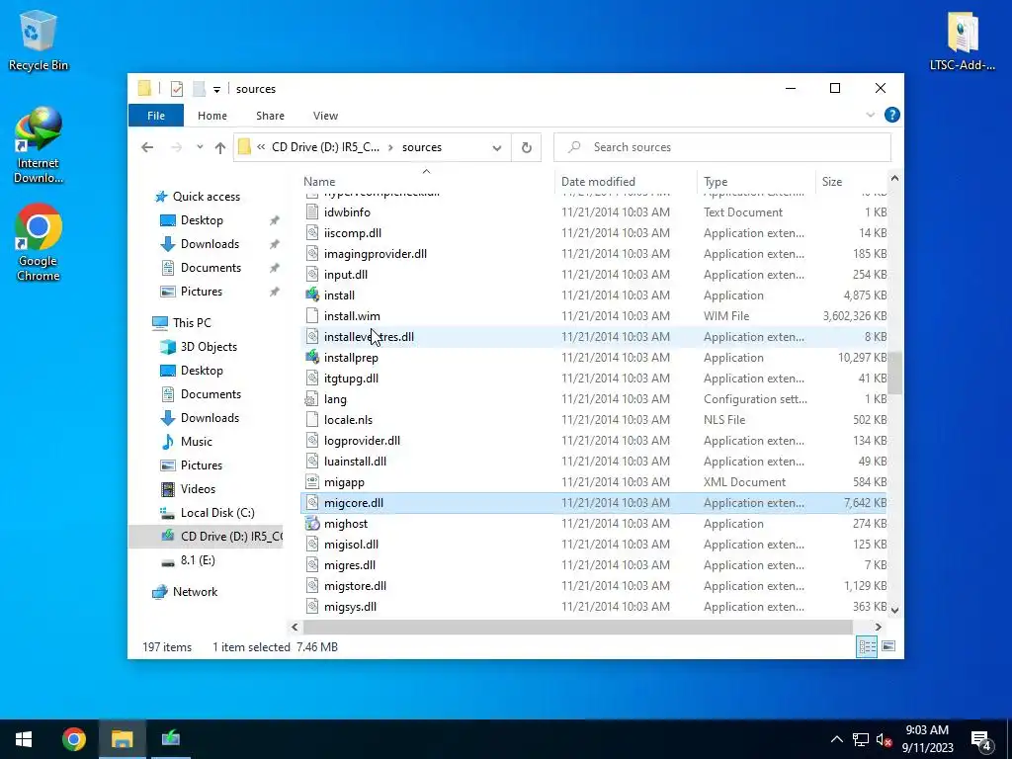Sort by the Type column header
Viewport: 1012px width, 759px height.
point(716,182)
